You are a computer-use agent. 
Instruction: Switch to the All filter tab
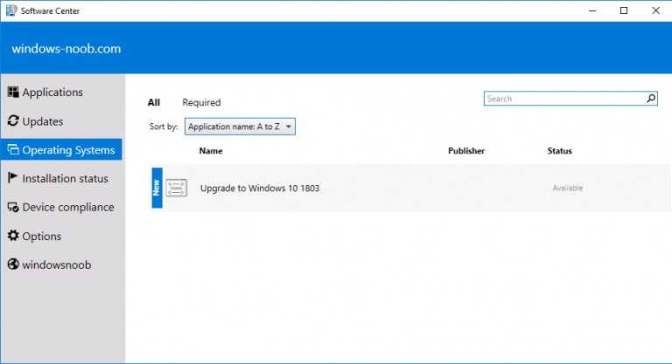pyautogui.click(x=154, y=103)
